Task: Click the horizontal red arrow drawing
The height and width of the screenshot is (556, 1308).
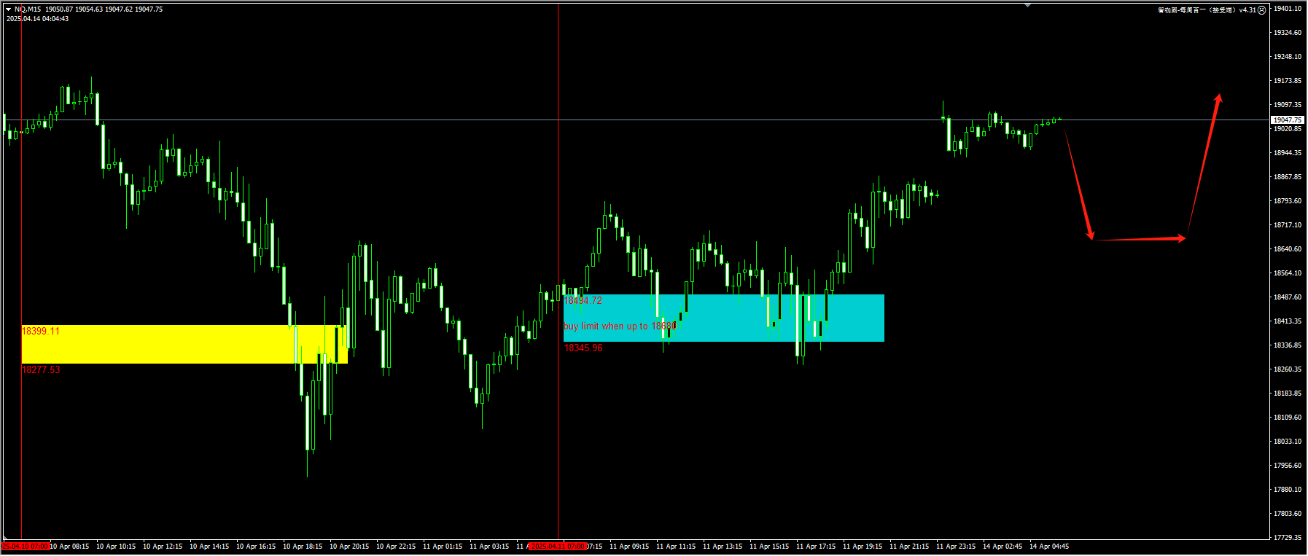Action: [1139, 239]
